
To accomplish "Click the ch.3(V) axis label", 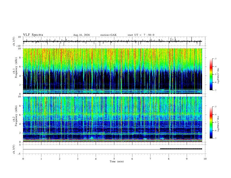I will point(14,149).
